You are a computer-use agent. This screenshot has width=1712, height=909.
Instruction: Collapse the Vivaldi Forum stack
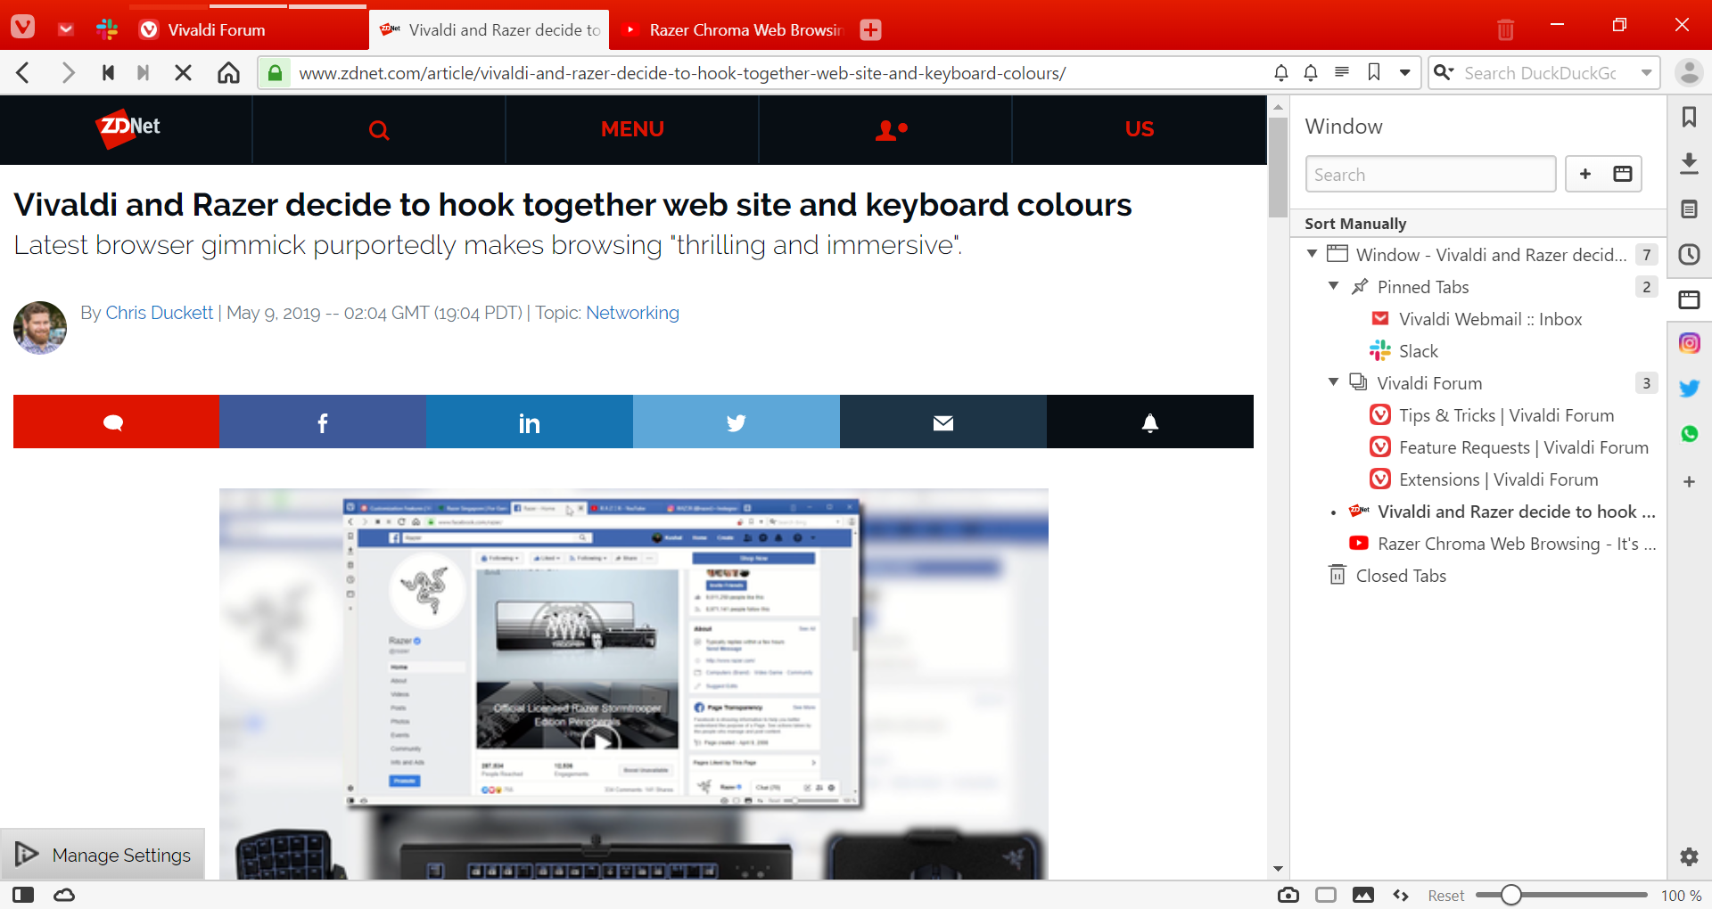tap(1333, 382)
